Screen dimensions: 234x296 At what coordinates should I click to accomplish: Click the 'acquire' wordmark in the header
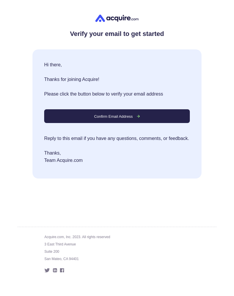click(118, 18)
